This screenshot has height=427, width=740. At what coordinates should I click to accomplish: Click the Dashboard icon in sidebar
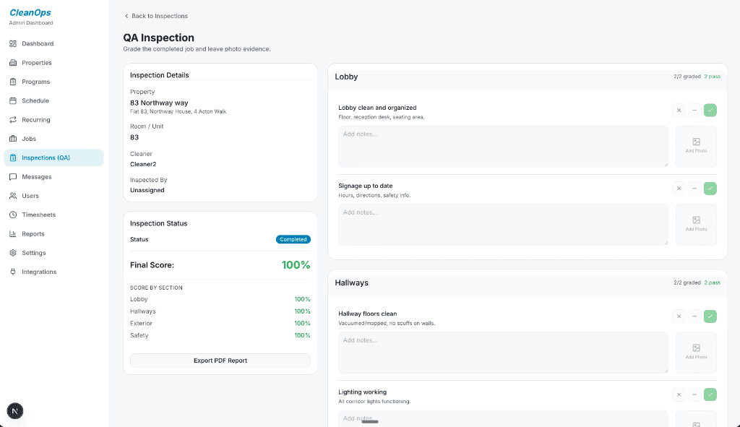(x=13, y=44)
